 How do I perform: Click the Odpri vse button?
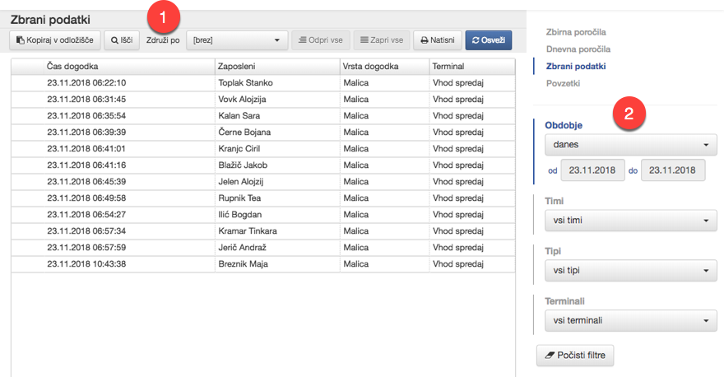coord(320,40)
